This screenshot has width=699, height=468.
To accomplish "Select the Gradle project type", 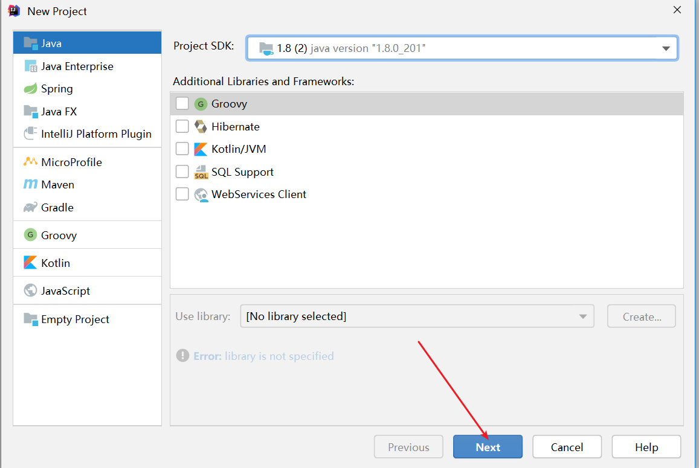I will point(88,207).
